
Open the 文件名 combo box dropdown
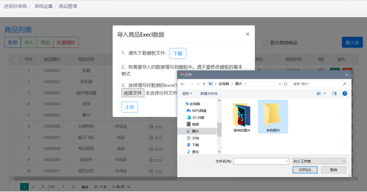287,161
